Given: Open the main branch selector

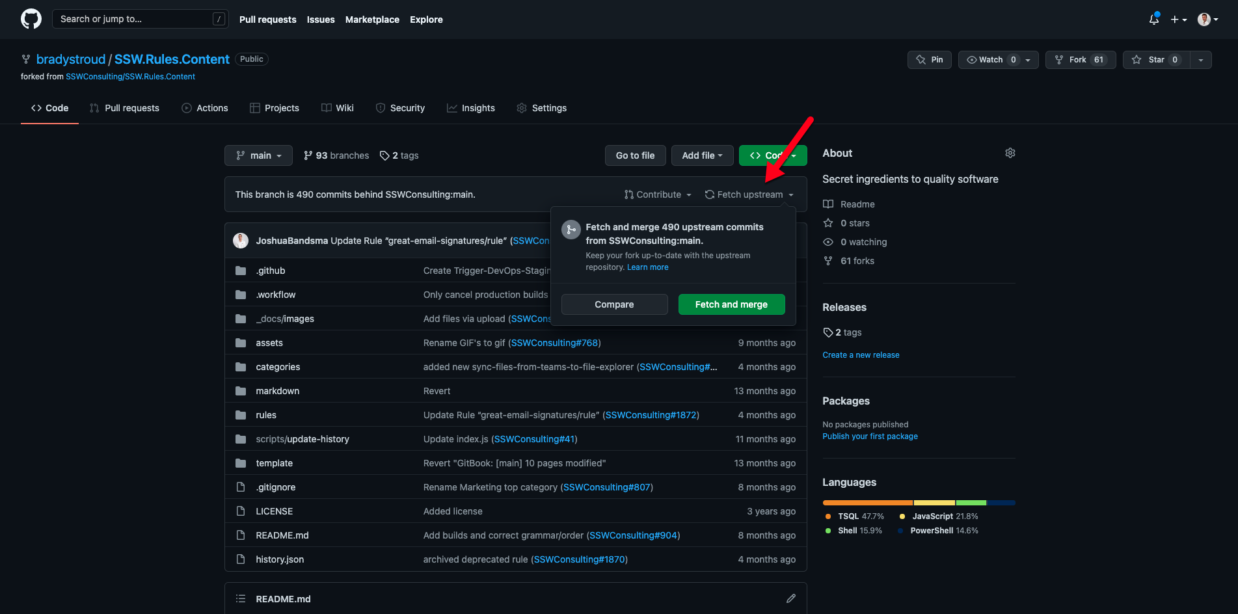Looking at the screenshot, I should (x=258, y=155).
